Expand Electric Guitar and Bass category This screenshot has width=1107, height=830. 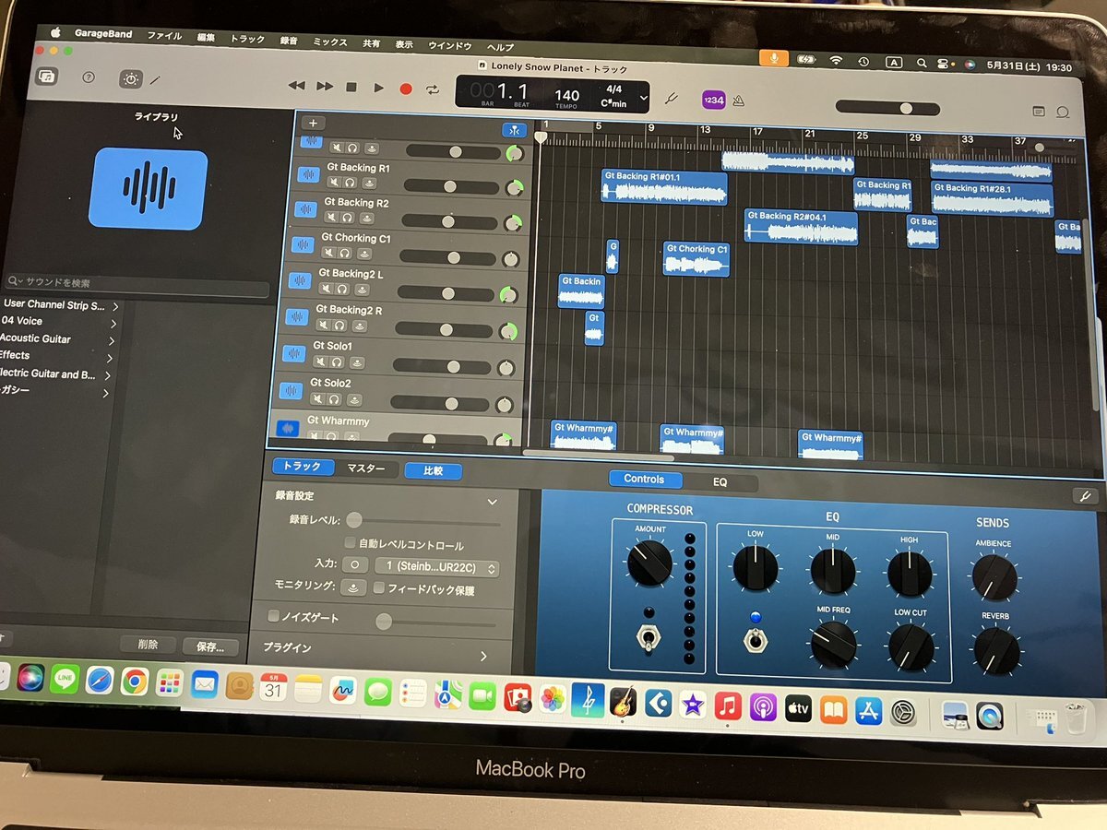(108, 375)
